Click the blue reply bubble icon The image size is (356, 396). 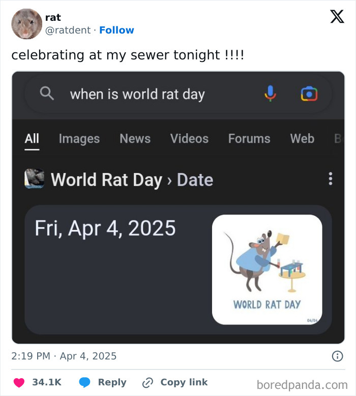coord(84,382)
